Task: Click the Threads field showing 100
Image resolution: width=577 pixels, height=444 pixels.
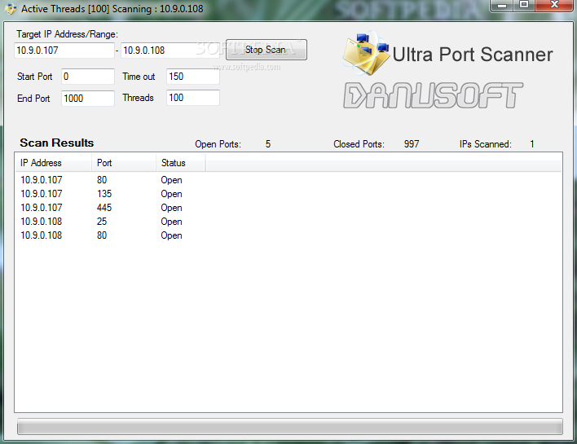Action: pos(193,98)
